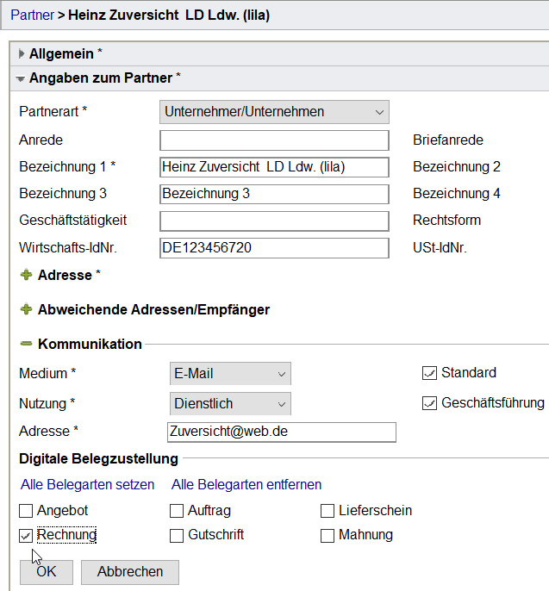The height and width of the screenshot is (591, 549).
Task: Focus the Wirtschafts-IdNr. input field
Action: pos(274,248)
